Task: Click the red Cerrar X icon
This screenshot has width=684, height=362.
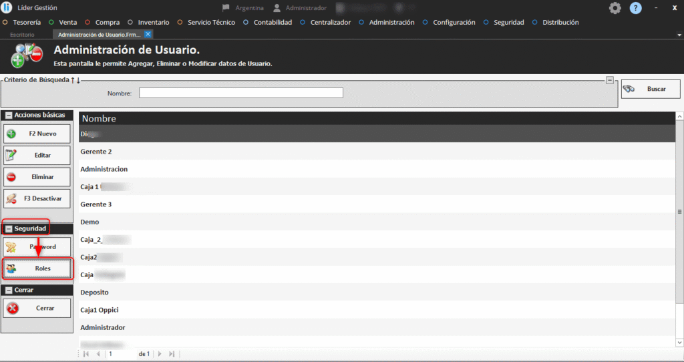Action: (12, 308)
